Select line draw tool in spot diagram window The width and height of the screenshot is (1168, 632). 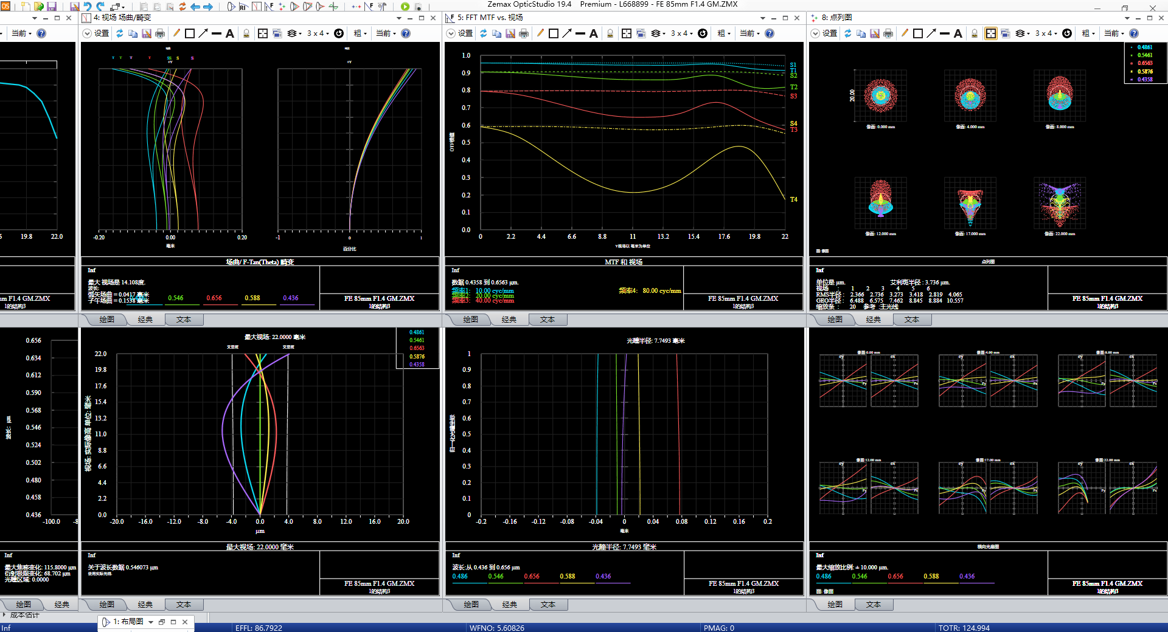click(945, 33)
